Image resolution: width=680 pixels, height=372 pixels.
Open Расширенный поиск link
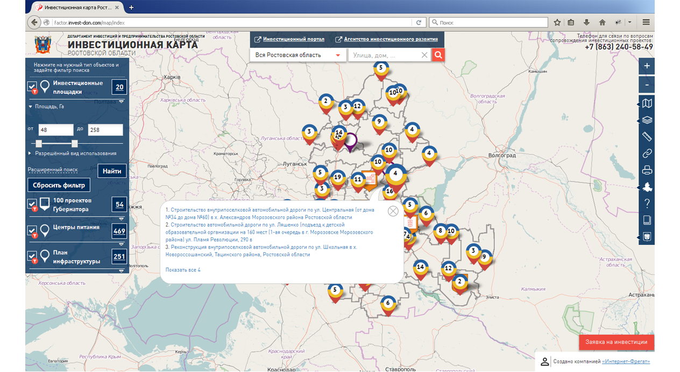coord(53,170)
